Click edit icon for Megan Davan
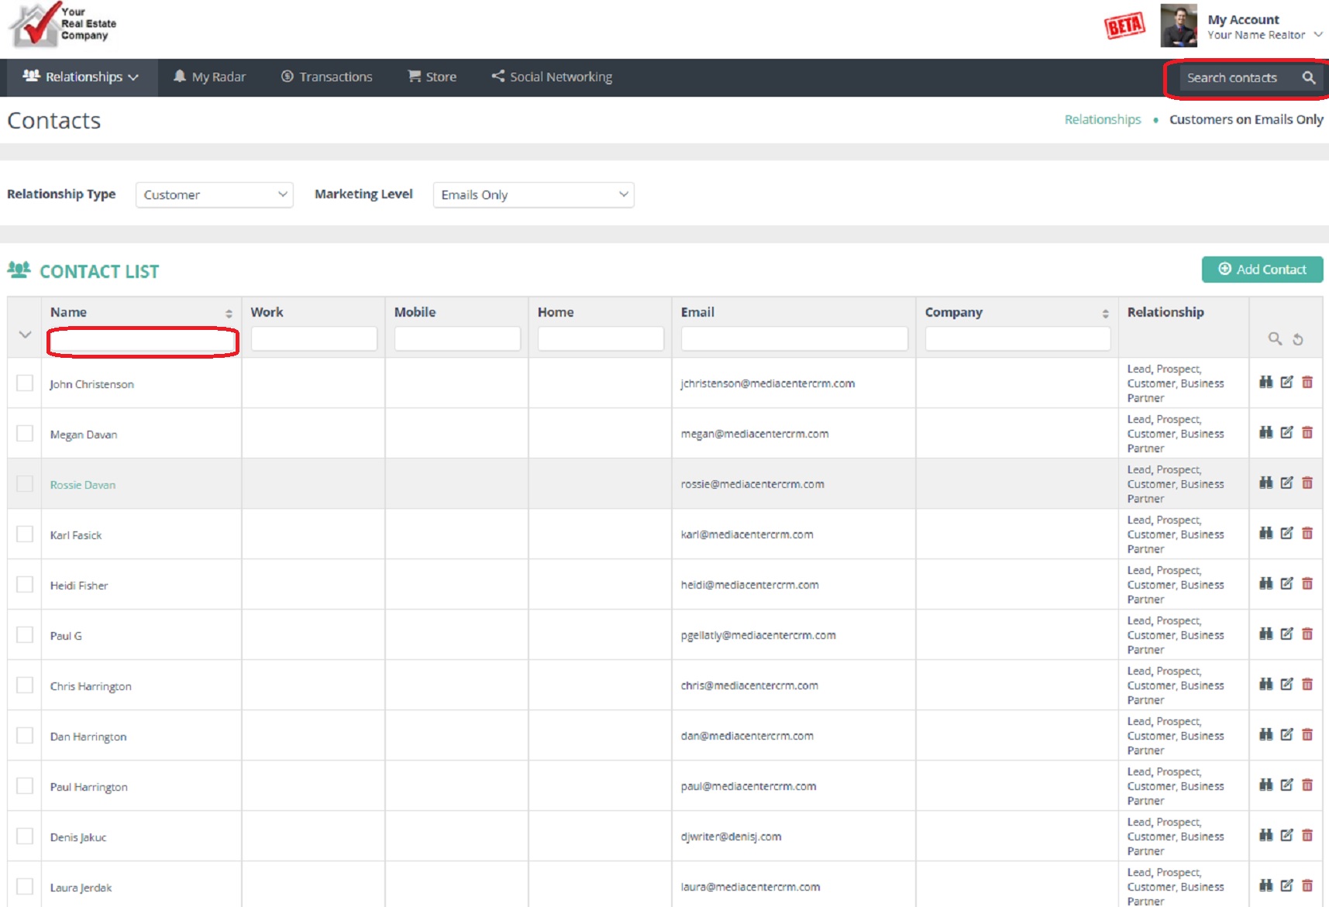The width and height of the screenshot is (1329, 907). point(1286,432)
